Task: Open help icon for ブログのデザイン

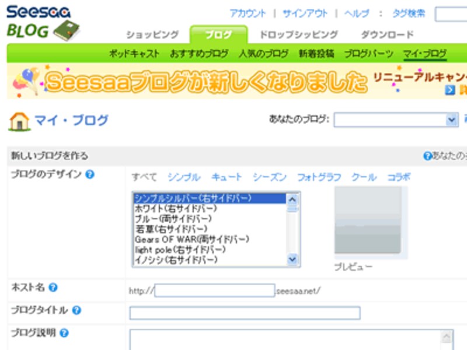Action: point(90,174)
